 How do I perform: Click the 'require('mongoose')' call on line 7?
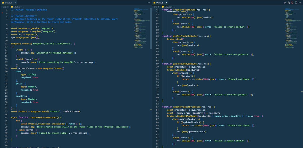click(44, 31)
